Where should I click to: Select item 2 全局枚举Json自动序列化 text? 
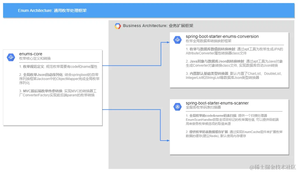point(59,79)
